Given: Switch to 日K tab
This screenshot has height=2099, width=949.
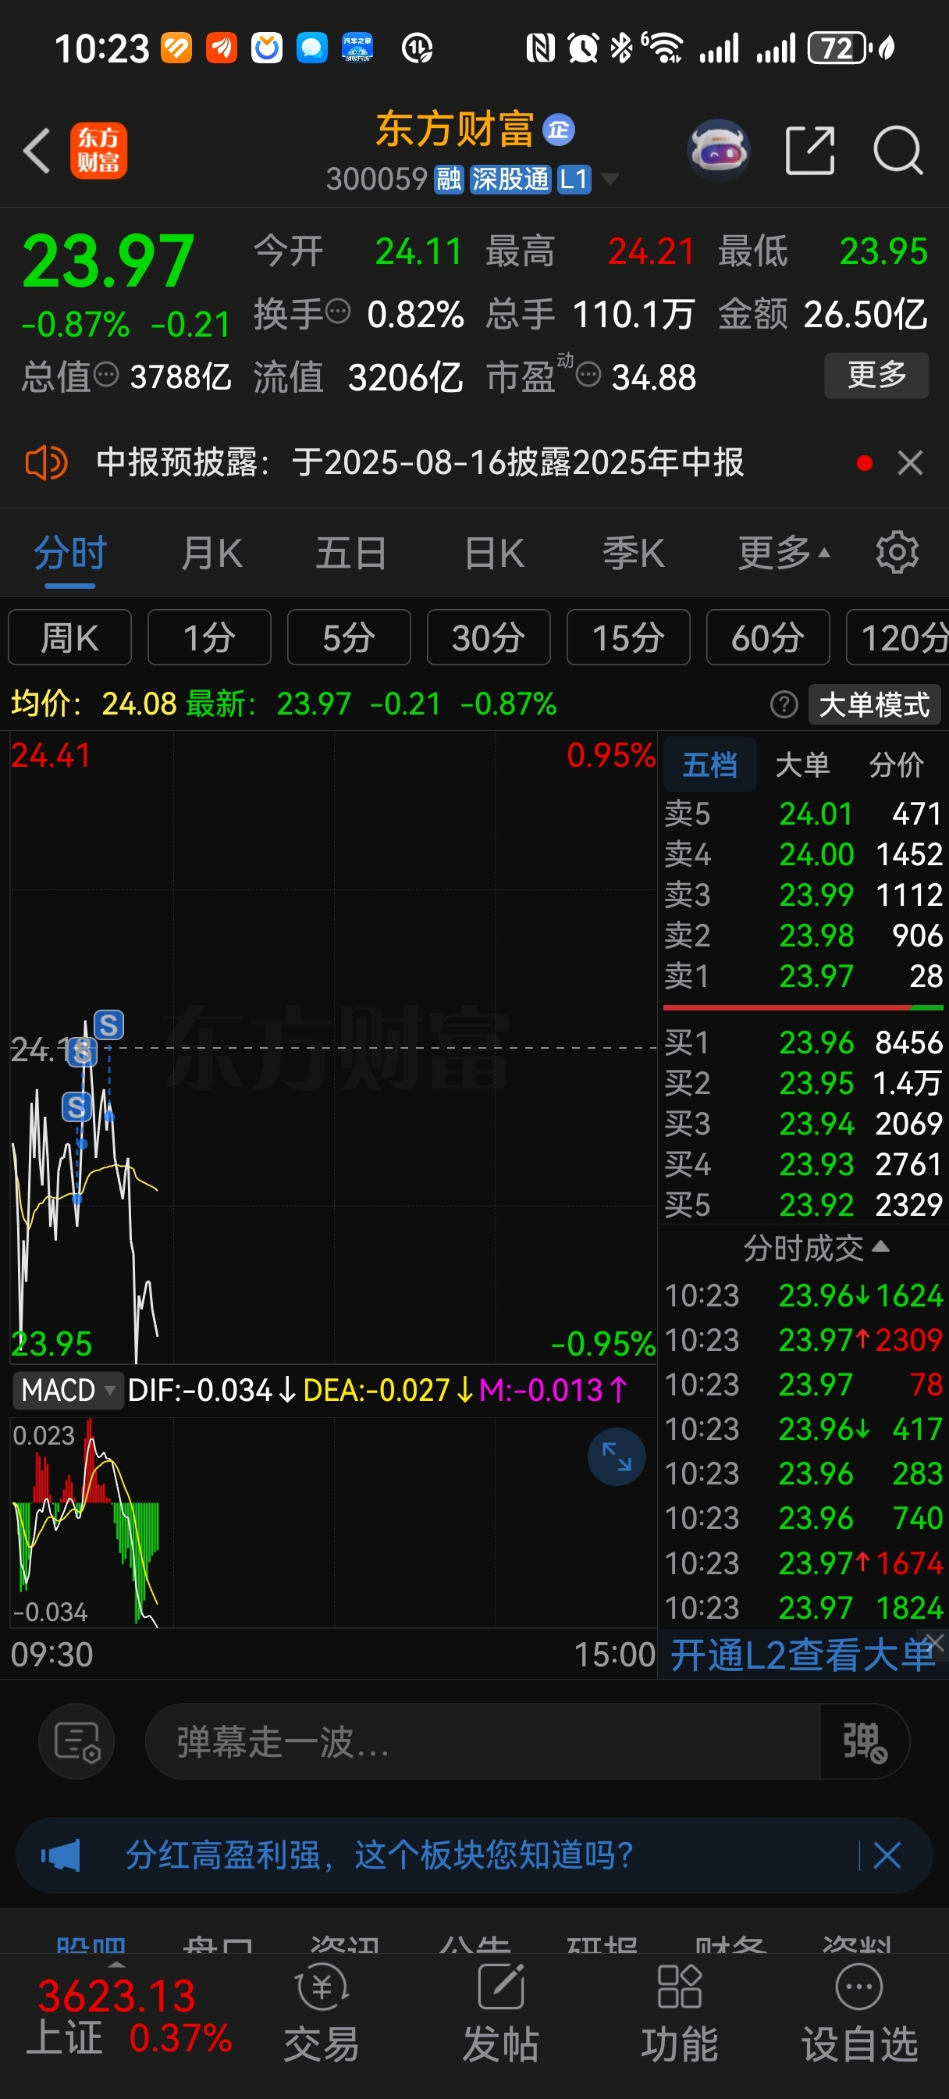Looking at the screenshot, I should [x=495, y=554].
